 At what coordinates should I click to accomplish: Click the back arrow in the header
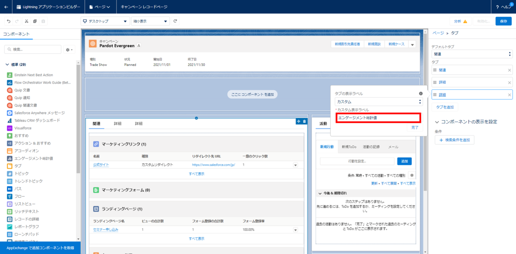coord(6,7)
